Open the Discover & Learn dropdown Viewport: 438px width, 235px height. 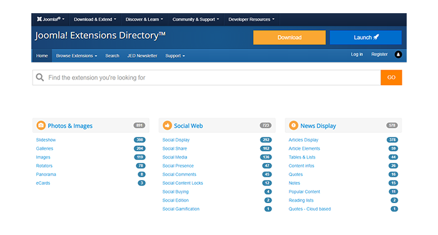[144, 19]
